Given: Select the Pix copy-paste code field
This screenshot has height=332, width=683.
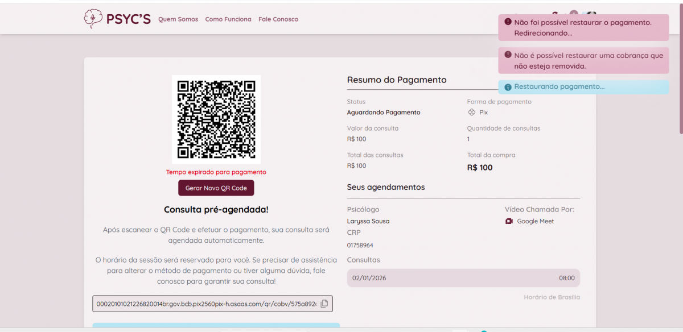Looking at the screenshot, I should pos(206,304).
